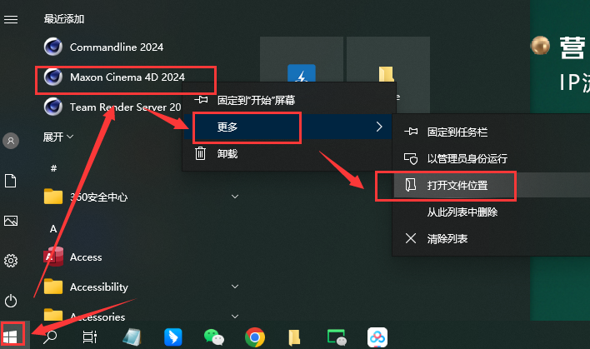Click 清除列表 in the submenu
The height and width of the screenshot is (349, 590).
[447, 239]
